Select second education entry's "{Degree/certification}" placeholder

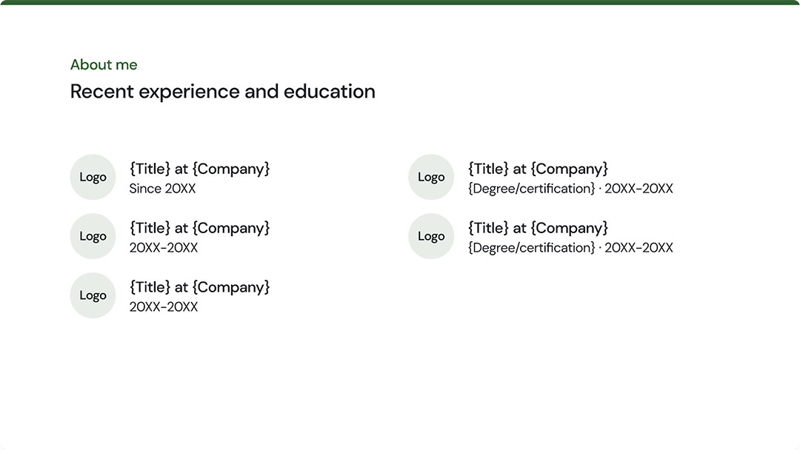click(531, 248)
